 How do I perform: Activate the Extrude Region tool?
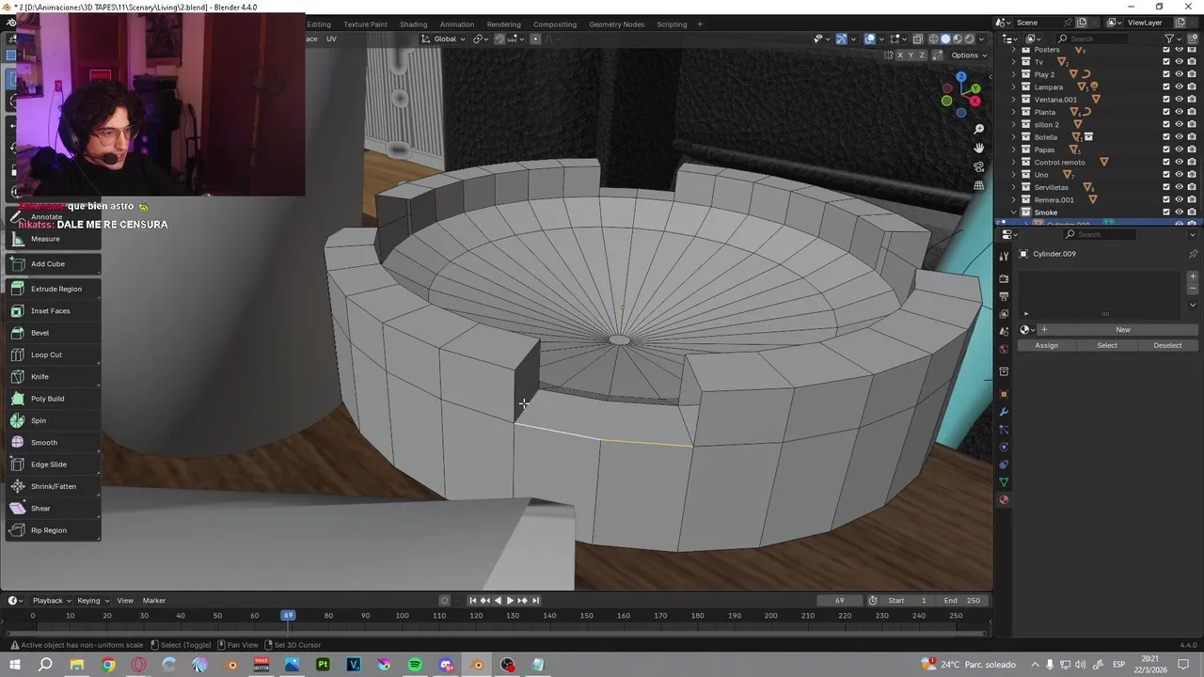pyautogui.click(x=52, y=289)
